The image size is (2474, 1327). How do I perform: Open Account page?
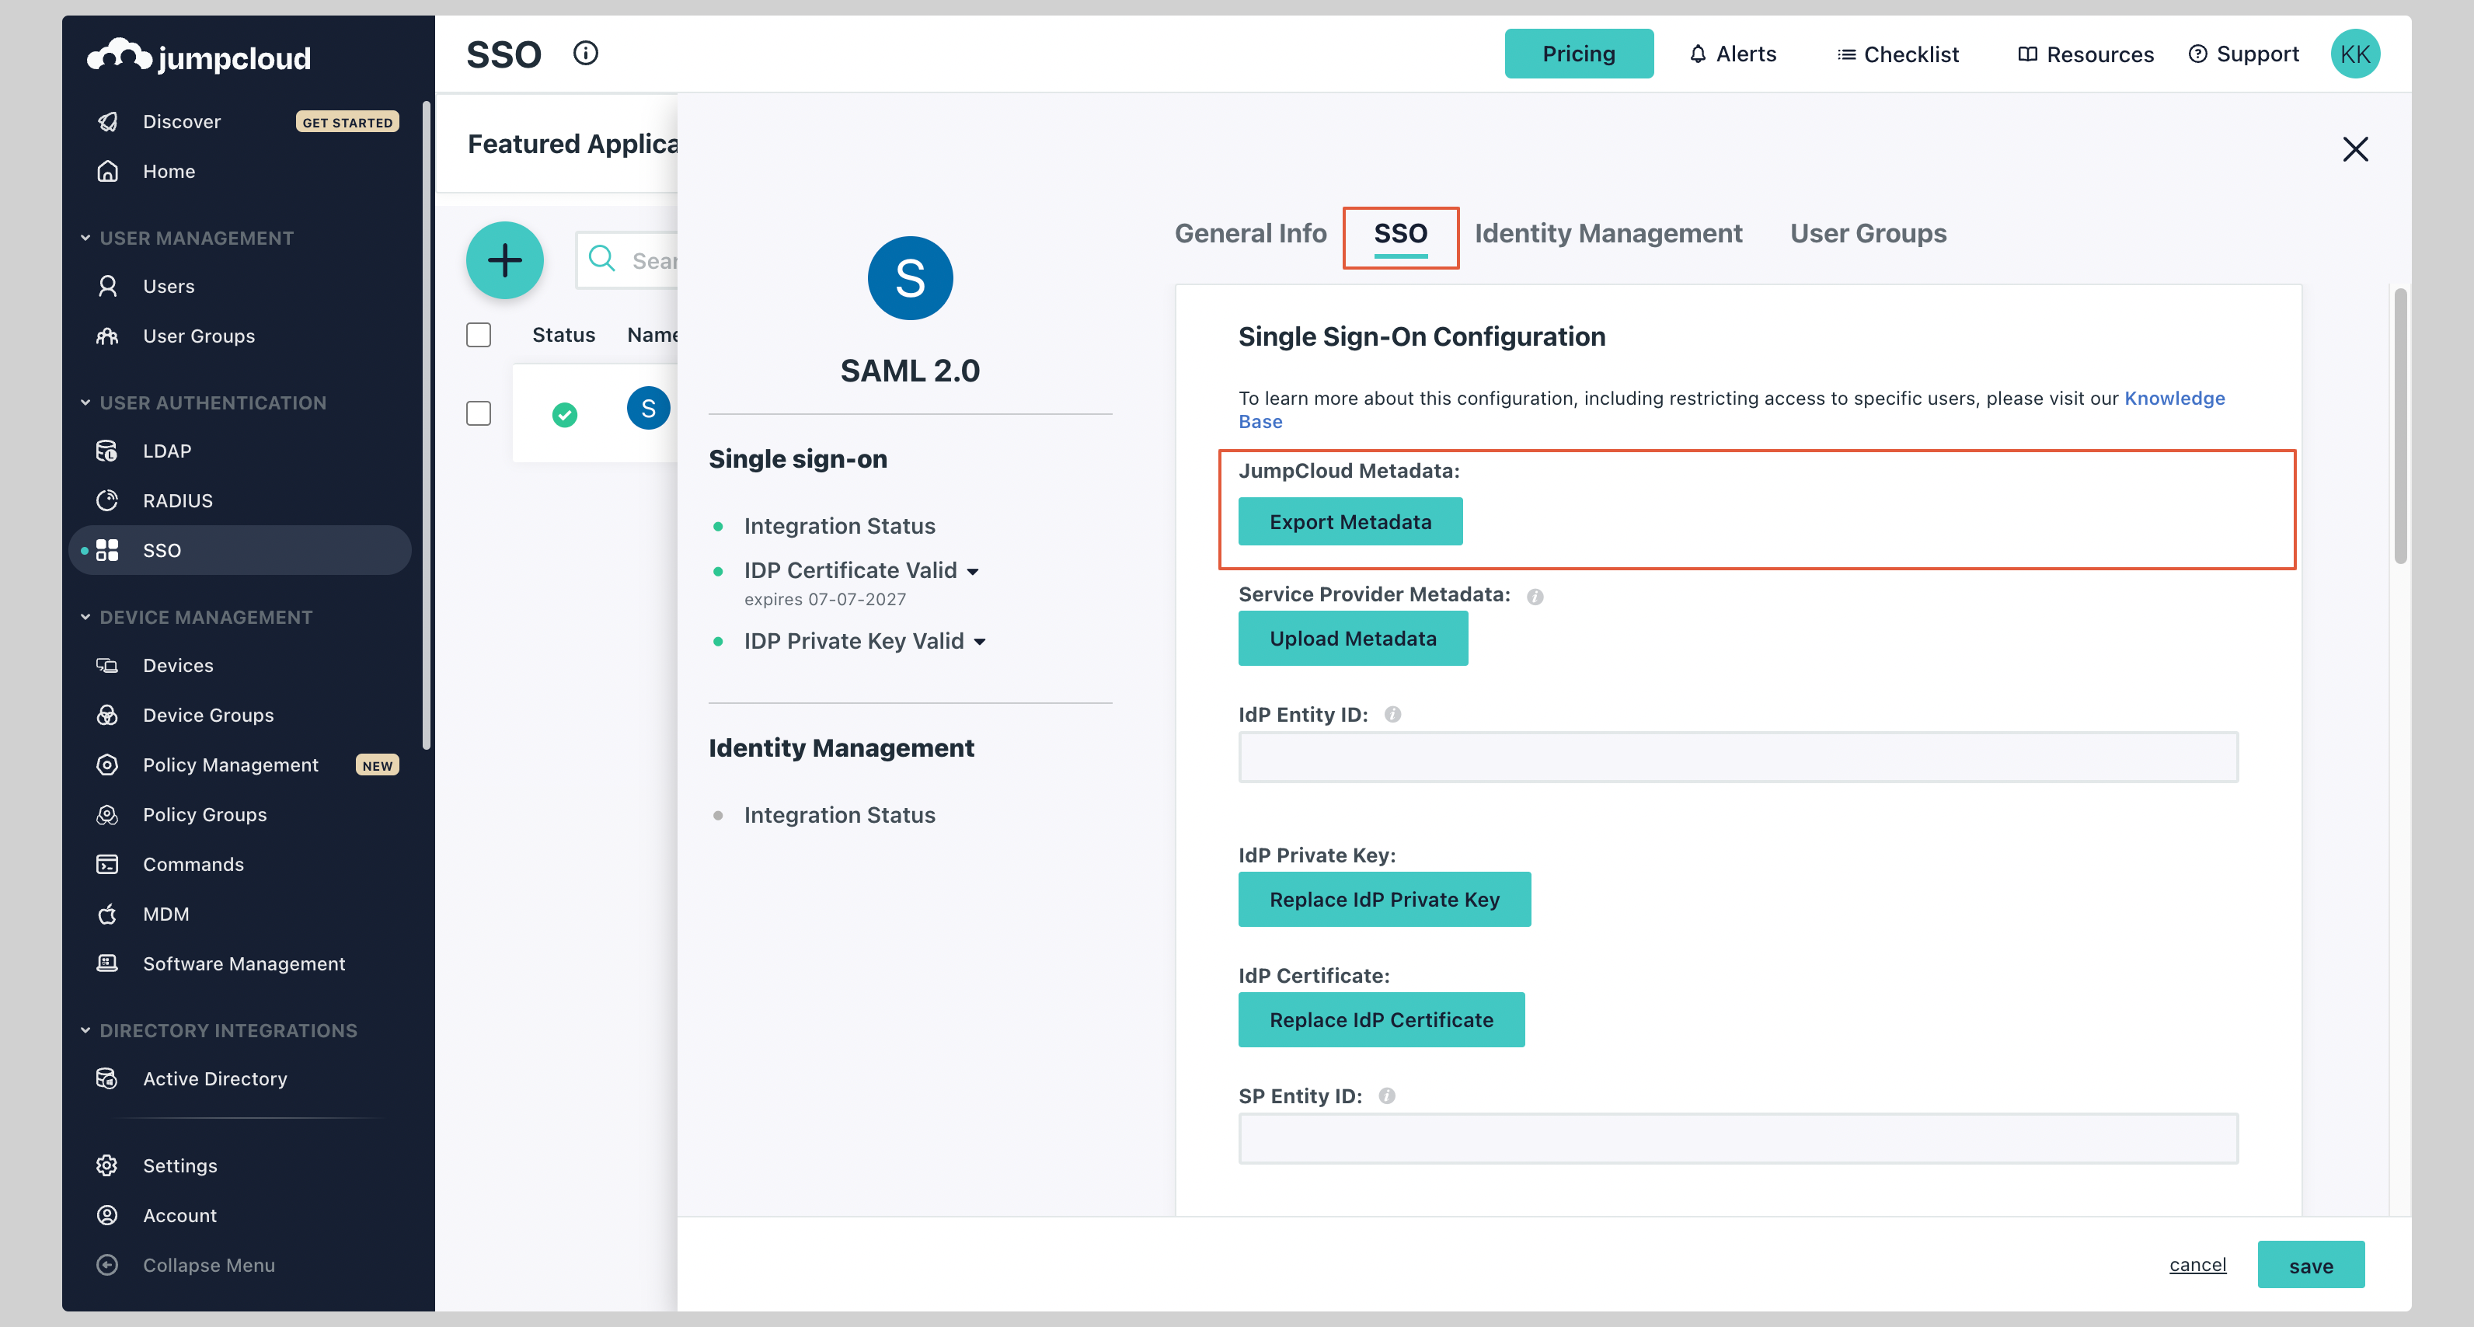[179, 1216]
